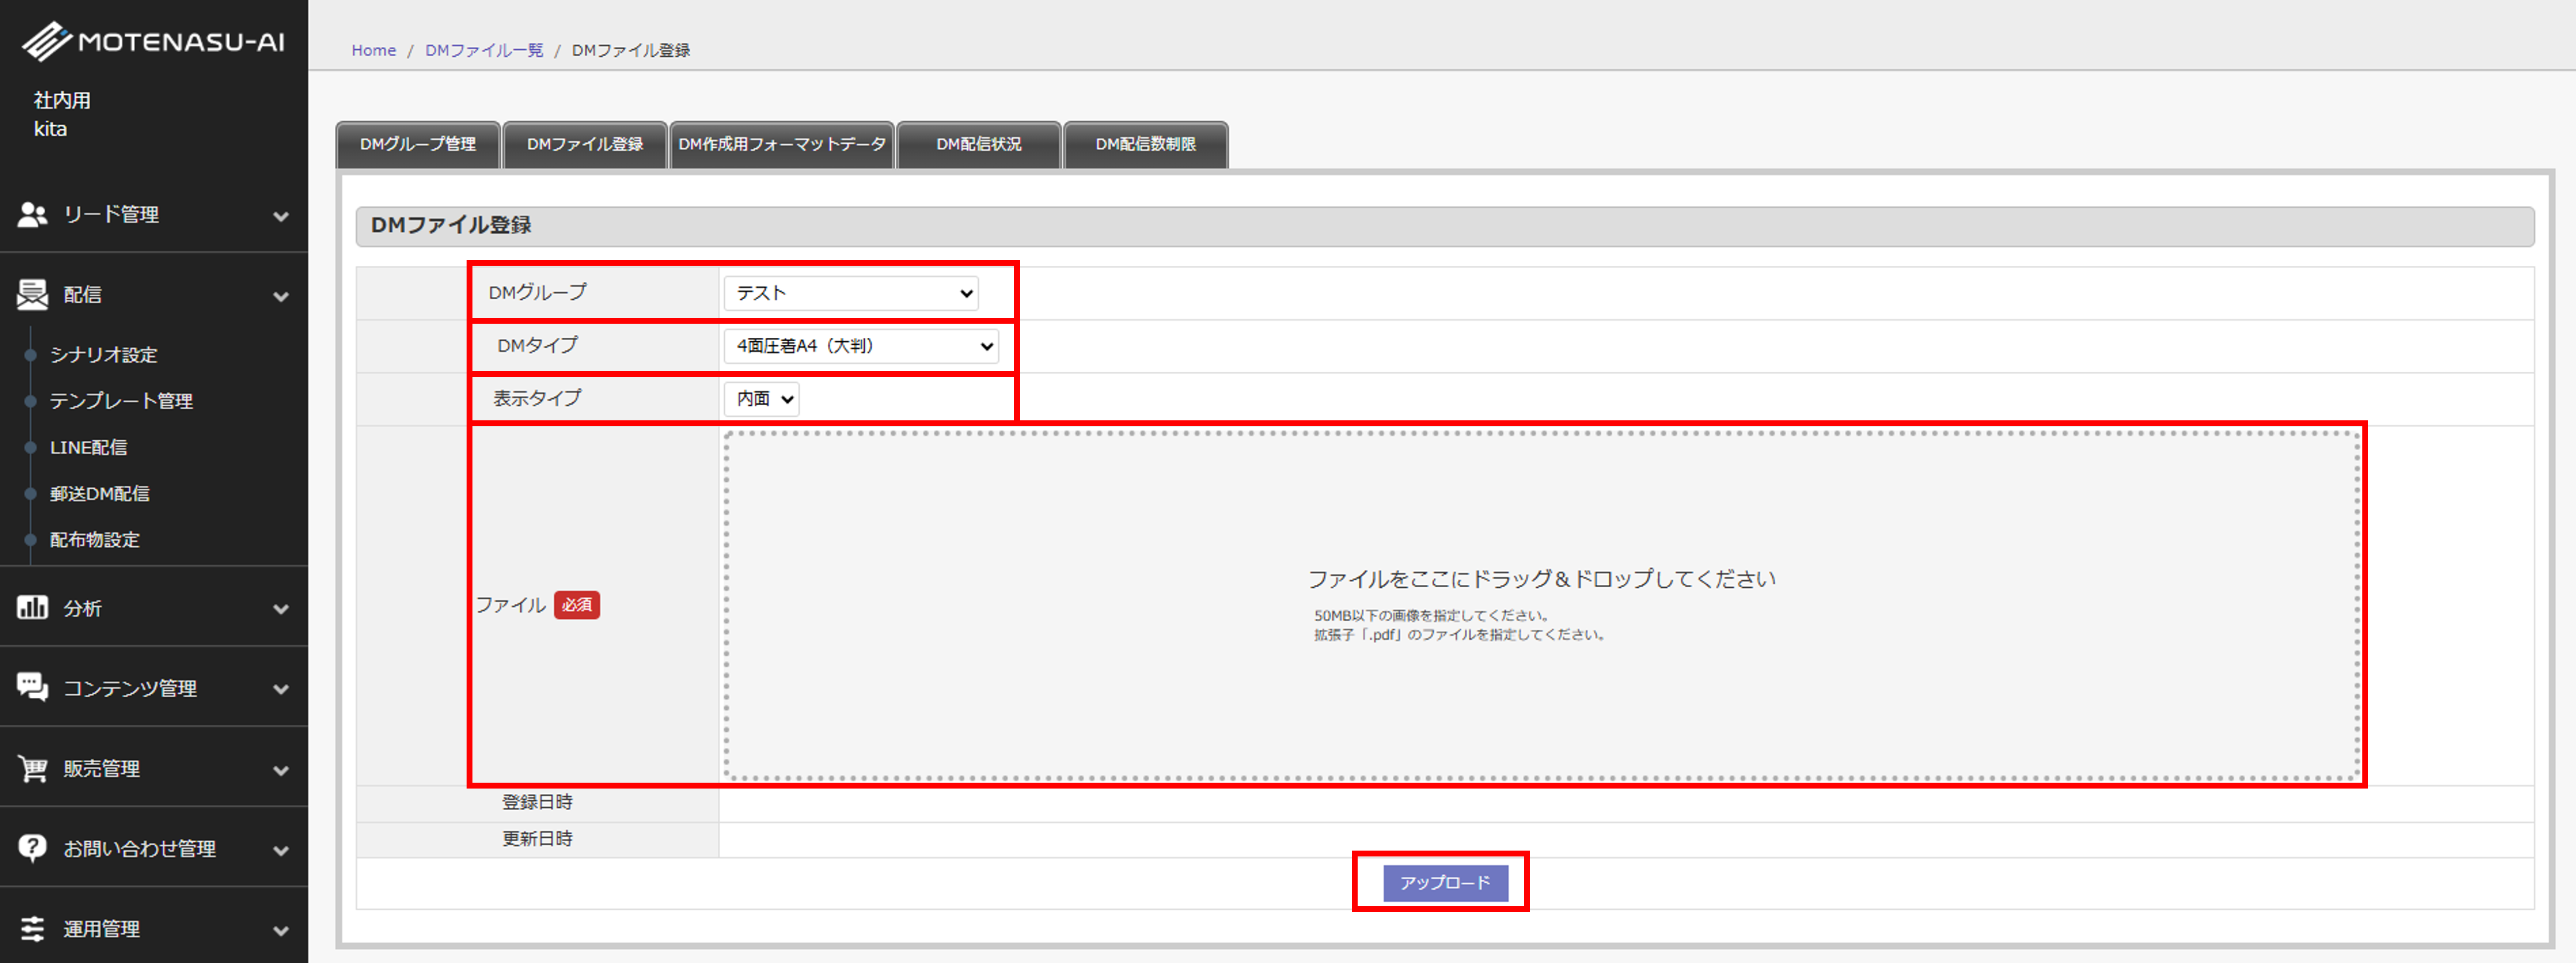Open the DMグループ dropdown showing テスト
The image size is (2576, 963).
pyautogui.click(x=851, y=293)
